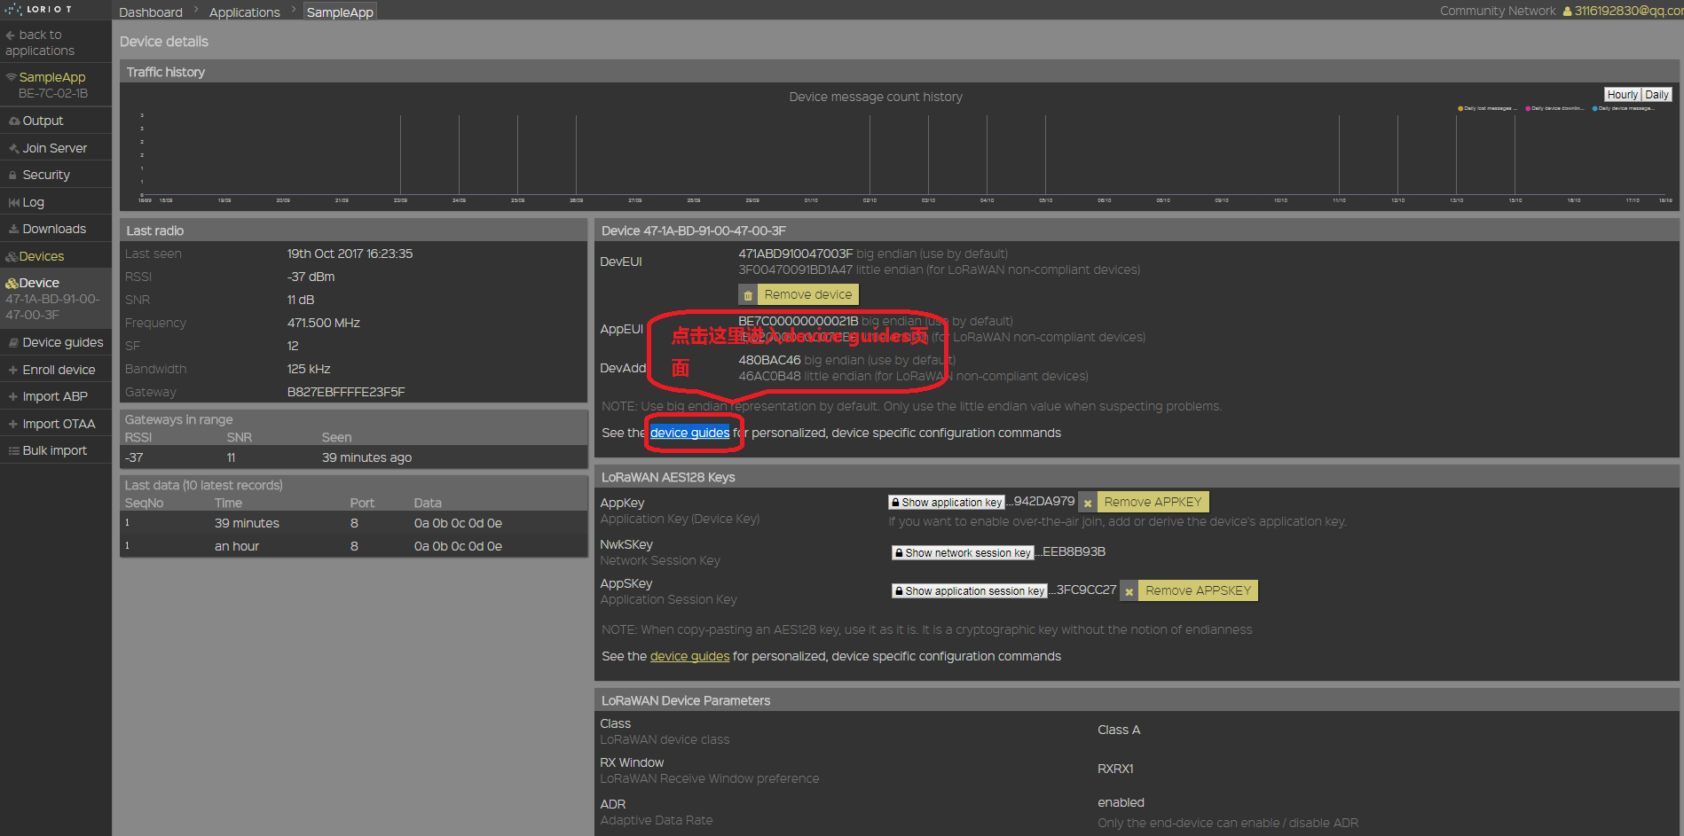Click Traffic history panel header

click(899, 72)
